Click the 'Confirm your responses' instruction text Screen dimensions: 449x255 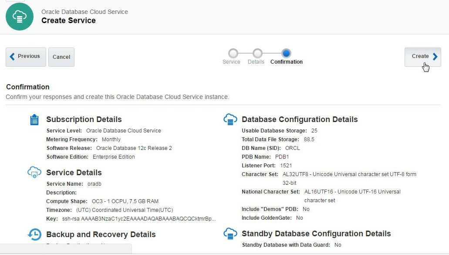[118, 97]
